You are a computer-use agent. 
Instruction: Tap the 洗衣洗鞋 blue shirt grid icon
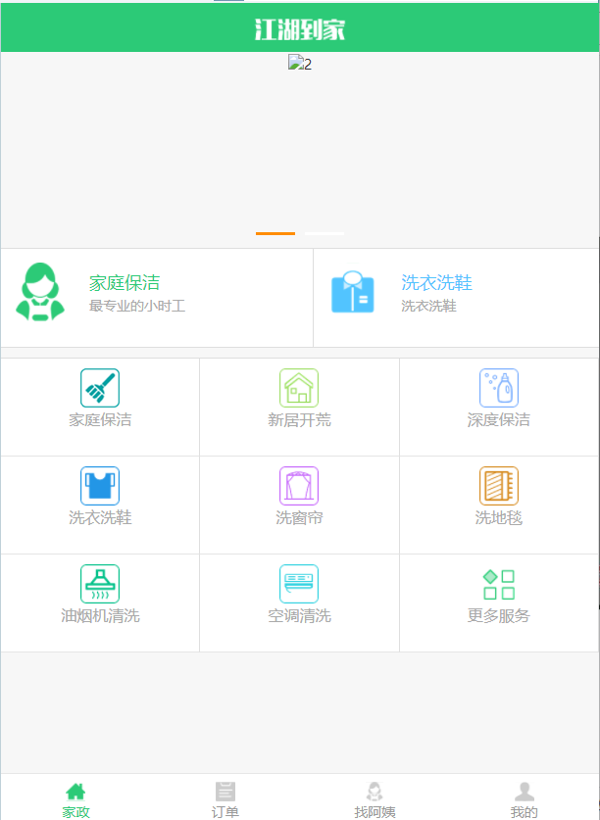click(x=100, y=486)
